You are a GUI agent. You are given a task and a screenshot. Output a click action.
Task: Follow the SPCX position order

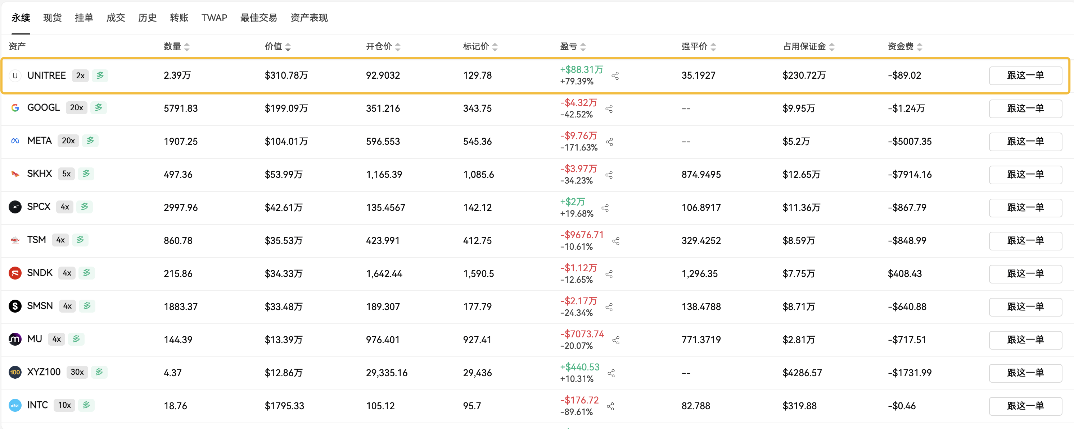1025,208
